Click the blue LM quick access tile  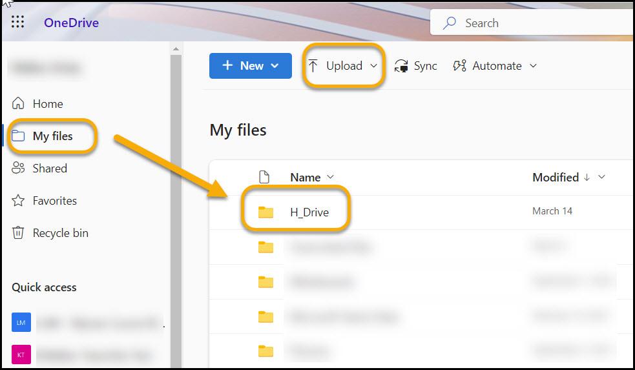click(x=21, y=322)
